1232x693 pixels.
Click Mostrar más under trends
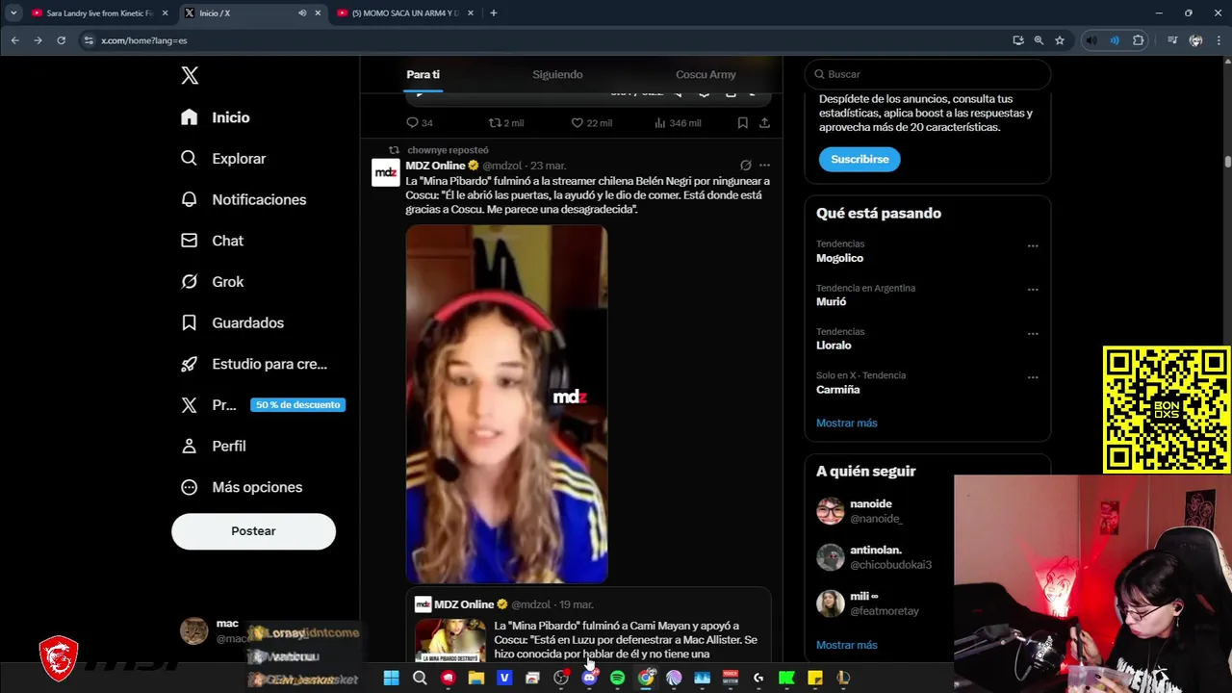pyautogui.click(x=847, y=423)
